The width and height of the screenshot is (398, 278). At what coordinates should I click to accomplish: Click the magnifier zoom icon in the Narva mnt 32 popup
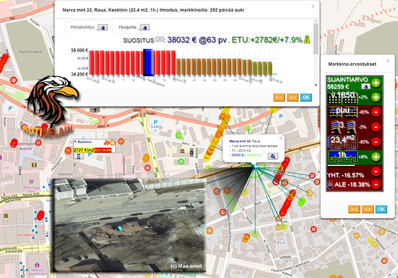[273, 156]
